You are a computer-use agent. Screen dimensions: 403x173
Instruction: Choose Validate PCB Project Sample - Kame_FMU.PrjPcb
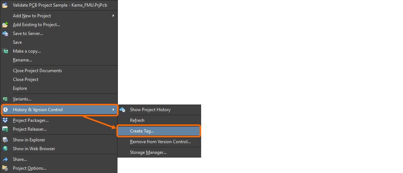(59, 5)
